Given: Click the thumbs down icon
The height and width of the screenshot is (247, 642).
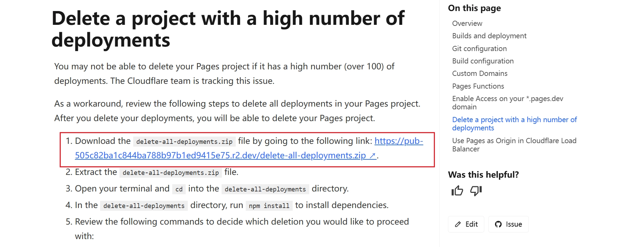Looking at the screenshot, I should click(476, 190).
